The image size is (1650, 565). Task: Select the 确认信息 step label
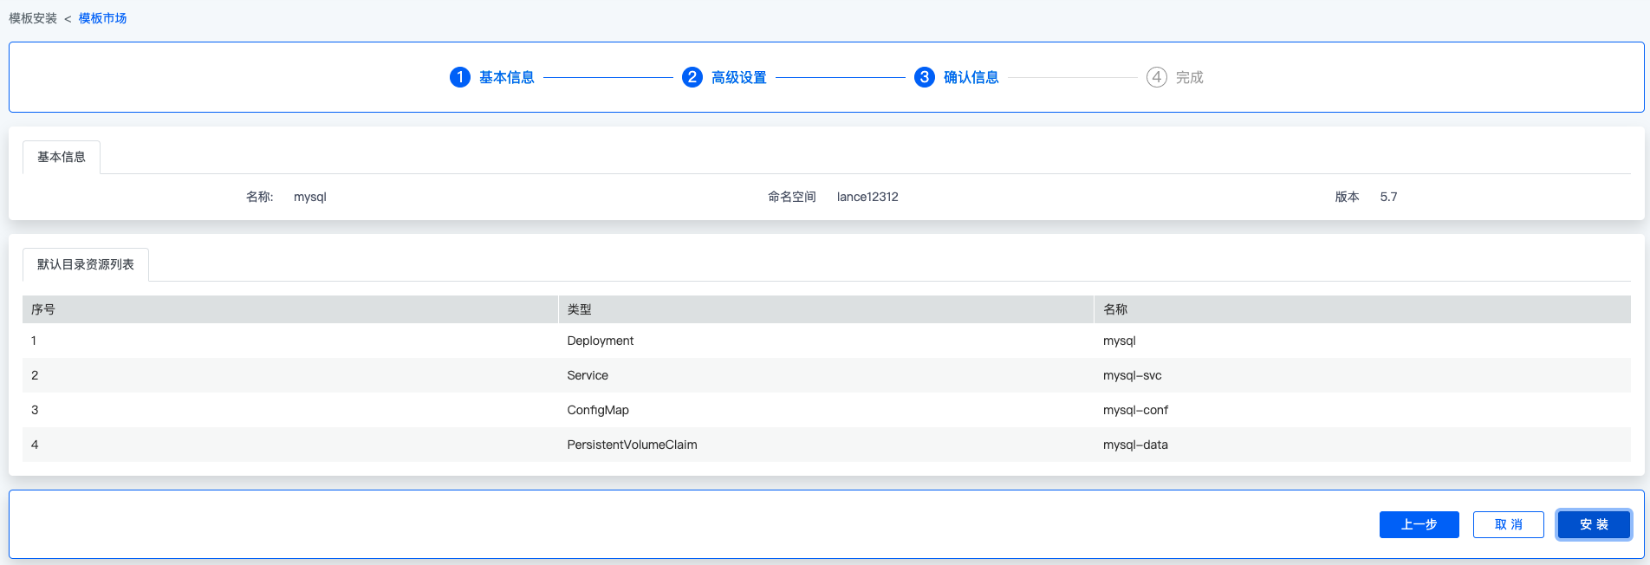[971, 77]
